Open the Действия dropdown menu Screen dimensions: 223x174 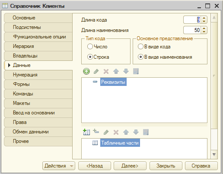click(x=59, y=166)
